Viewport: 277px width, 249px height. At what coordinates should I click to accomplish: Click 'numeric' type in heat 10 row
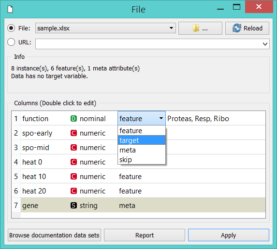[92, 176]
